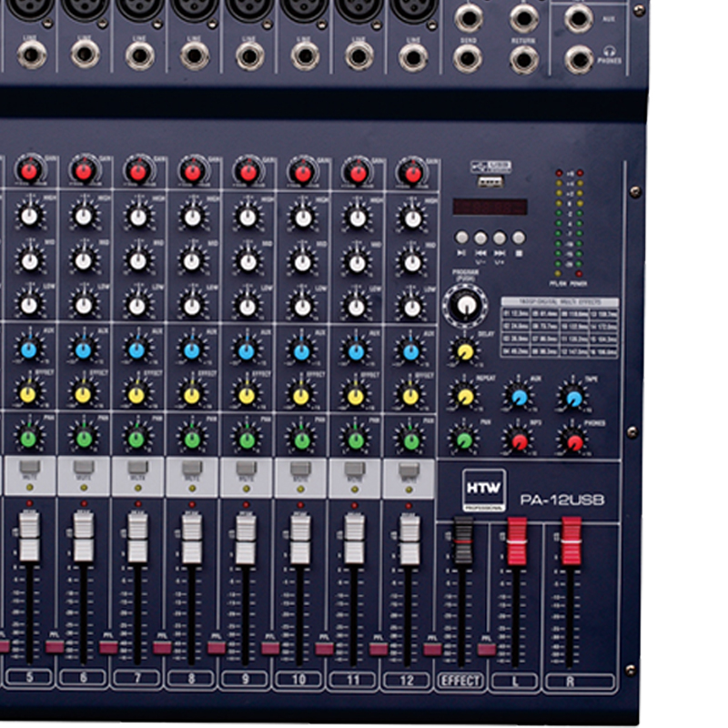This screenshot has width=728, height=728.
Task: Click the EFFECT label under black fader
Action: [460, 681]
